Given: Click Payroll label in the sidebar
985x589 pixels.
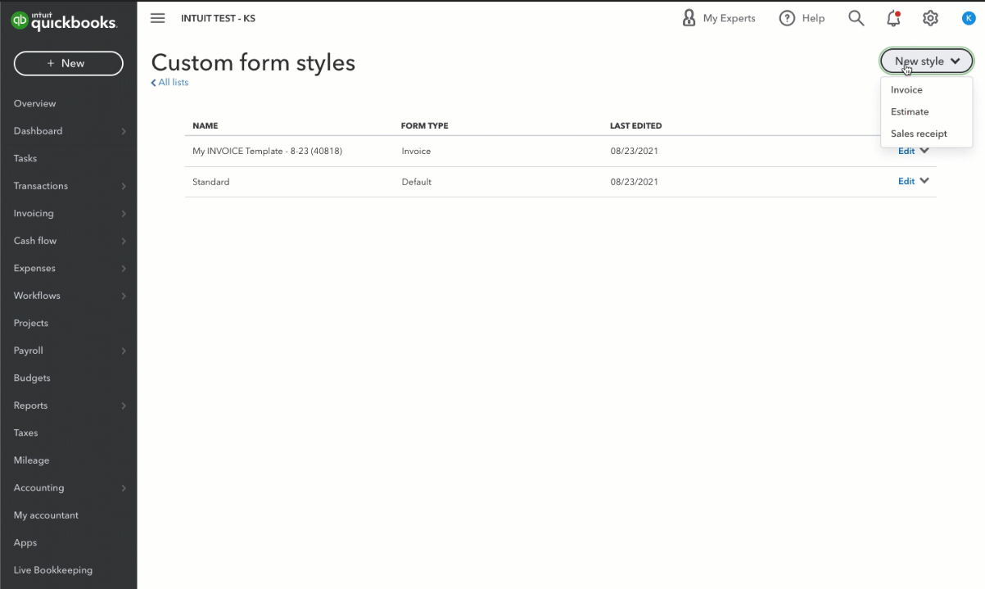Looking at the screenshot, I should point(28,351).
